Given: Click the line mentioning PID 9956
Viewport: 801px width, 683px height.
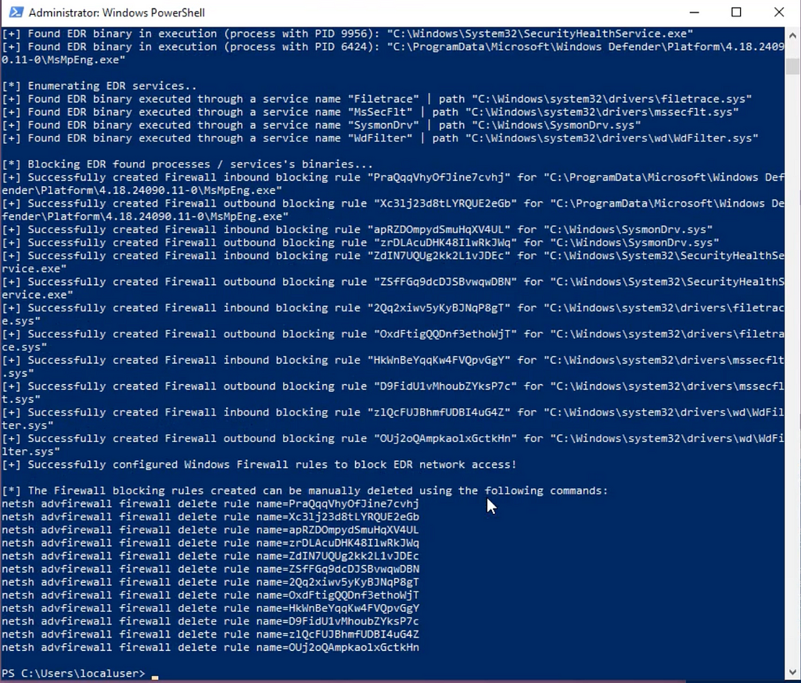Looking at the screenshot, I should tap(347, 34).
